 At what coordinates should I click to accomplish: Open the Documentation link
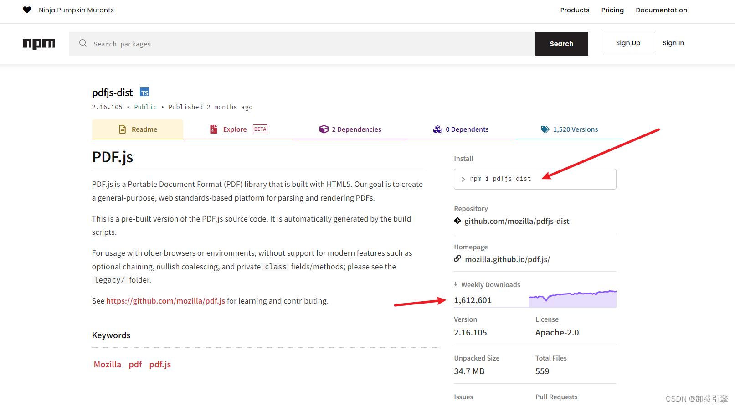point(661,10)
